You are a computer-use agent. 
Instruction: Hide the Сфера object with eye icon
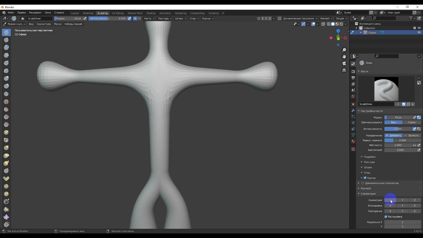click(419, 32)
